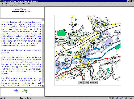The height and width of the screenshot is (100, 134).
Task: Click the collapsed toolbar handle tabs
Action: click(x=9, y=6)
